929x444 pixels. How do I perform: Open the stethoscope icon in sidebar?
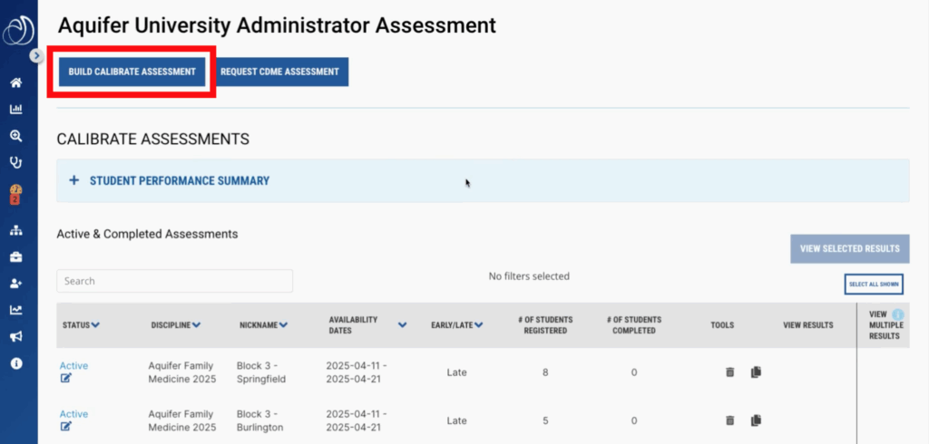tap(15, 163)
